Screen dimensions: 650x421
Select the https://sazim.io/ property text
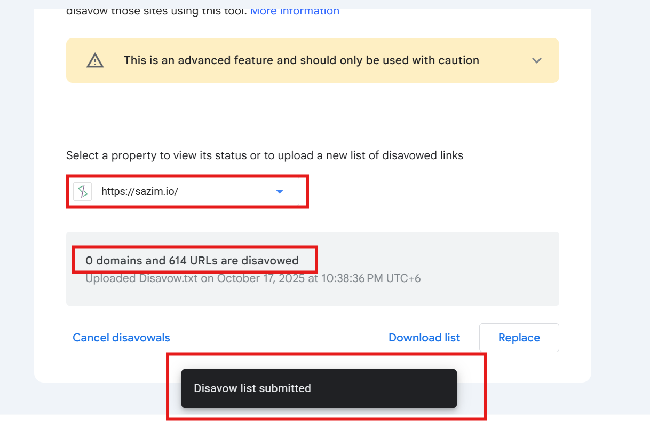click(139, 191)
